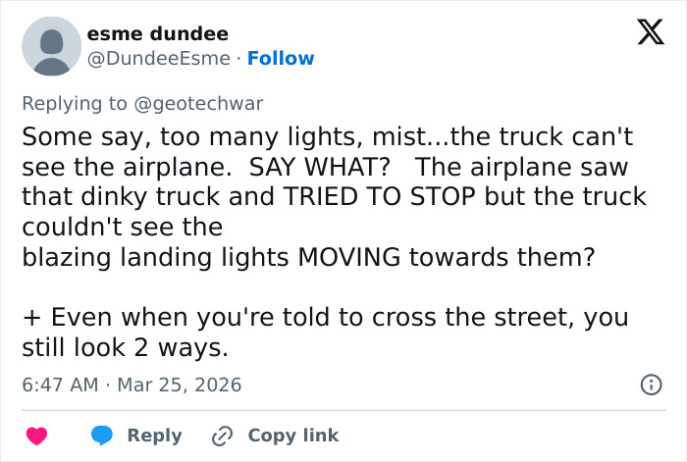Click the X logo icon
This screenshot has width=687, height=462.
coord(643,34)
